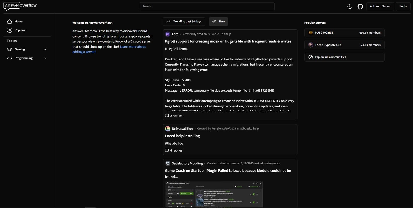Image resolution: width=413 pixels, height=208 pixels.
Task: Expand the Programming topics chevron
Action: click(x=45, y=58)
